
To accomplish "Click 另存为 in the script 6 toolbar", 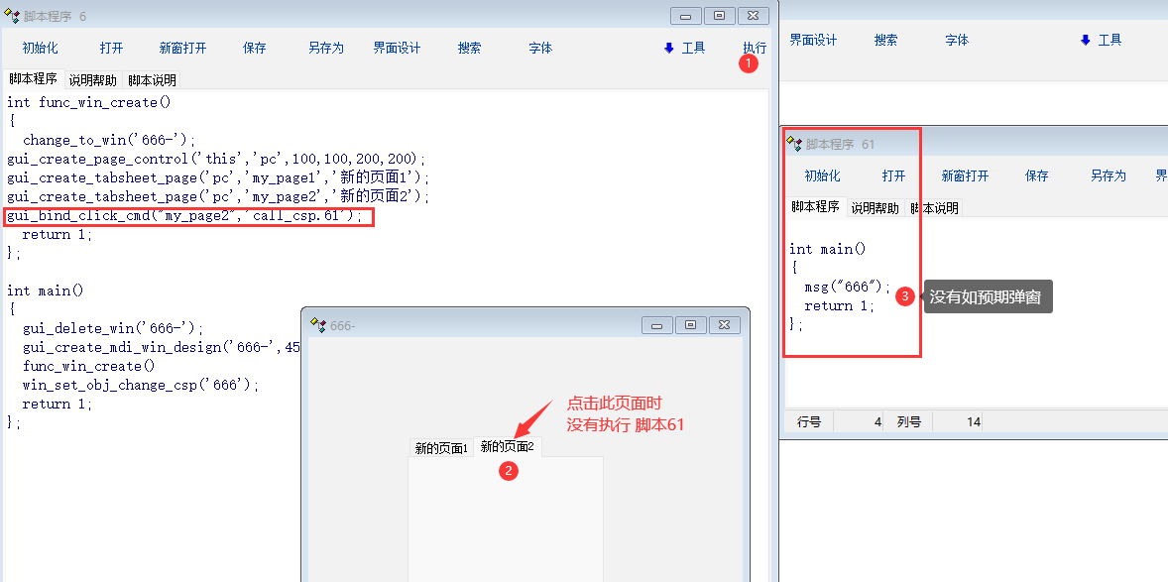I will click(x=325, y=48).
